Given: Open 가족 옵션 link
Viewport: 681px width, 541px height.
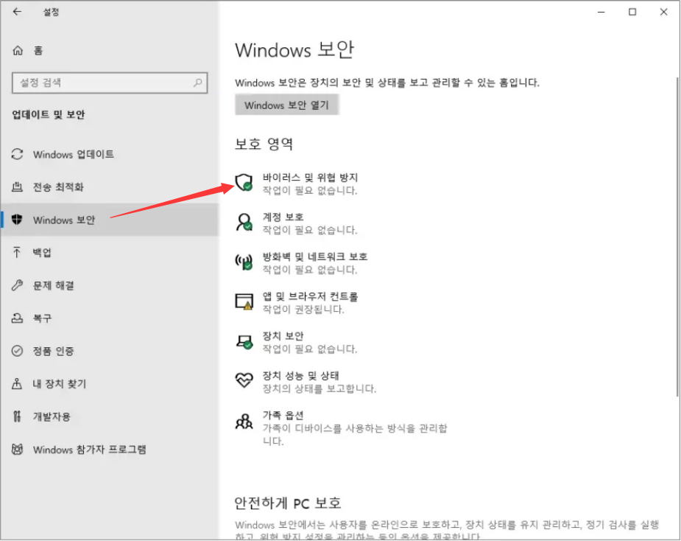Looking at the screenshot, I should pos(283,415).
